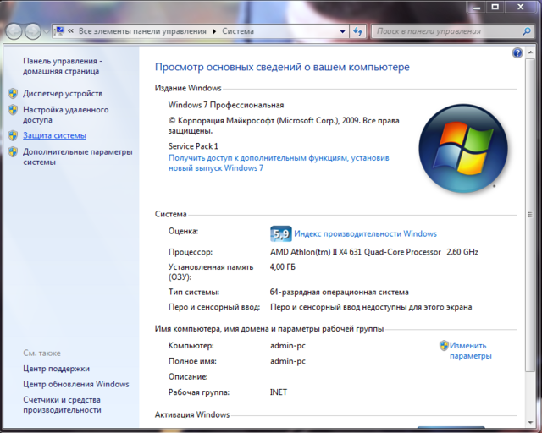
Task: Click shield icon beside 'Дополнительные параметры системы'
Action: (14, 152)
